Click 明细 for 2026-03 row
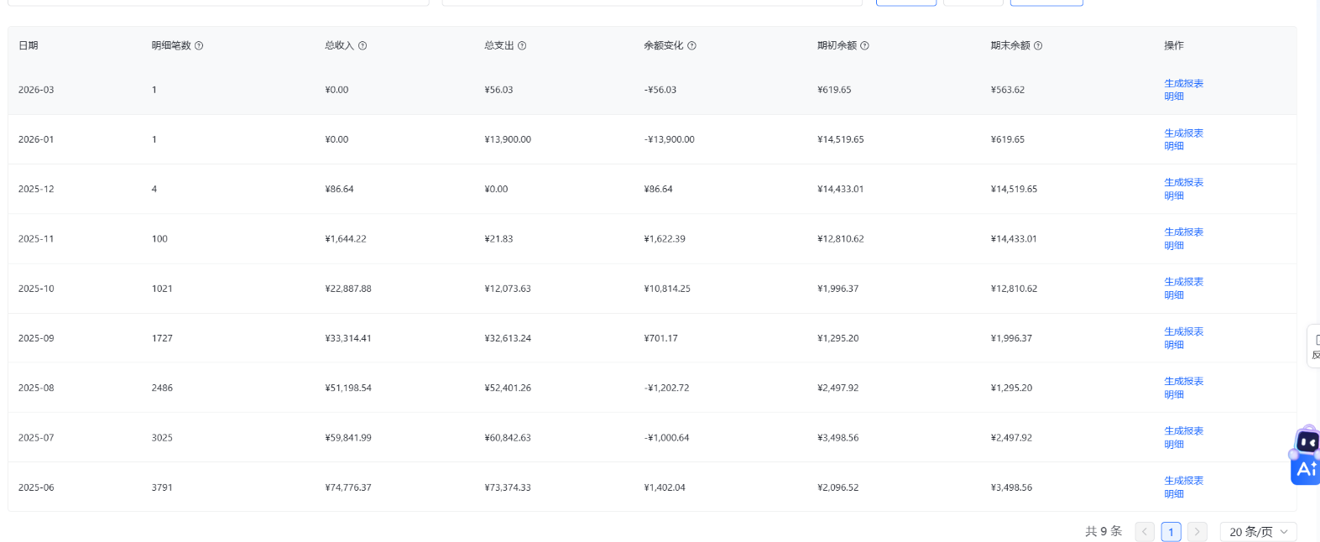1320x542 pixels. click(x=1174, y=96)
